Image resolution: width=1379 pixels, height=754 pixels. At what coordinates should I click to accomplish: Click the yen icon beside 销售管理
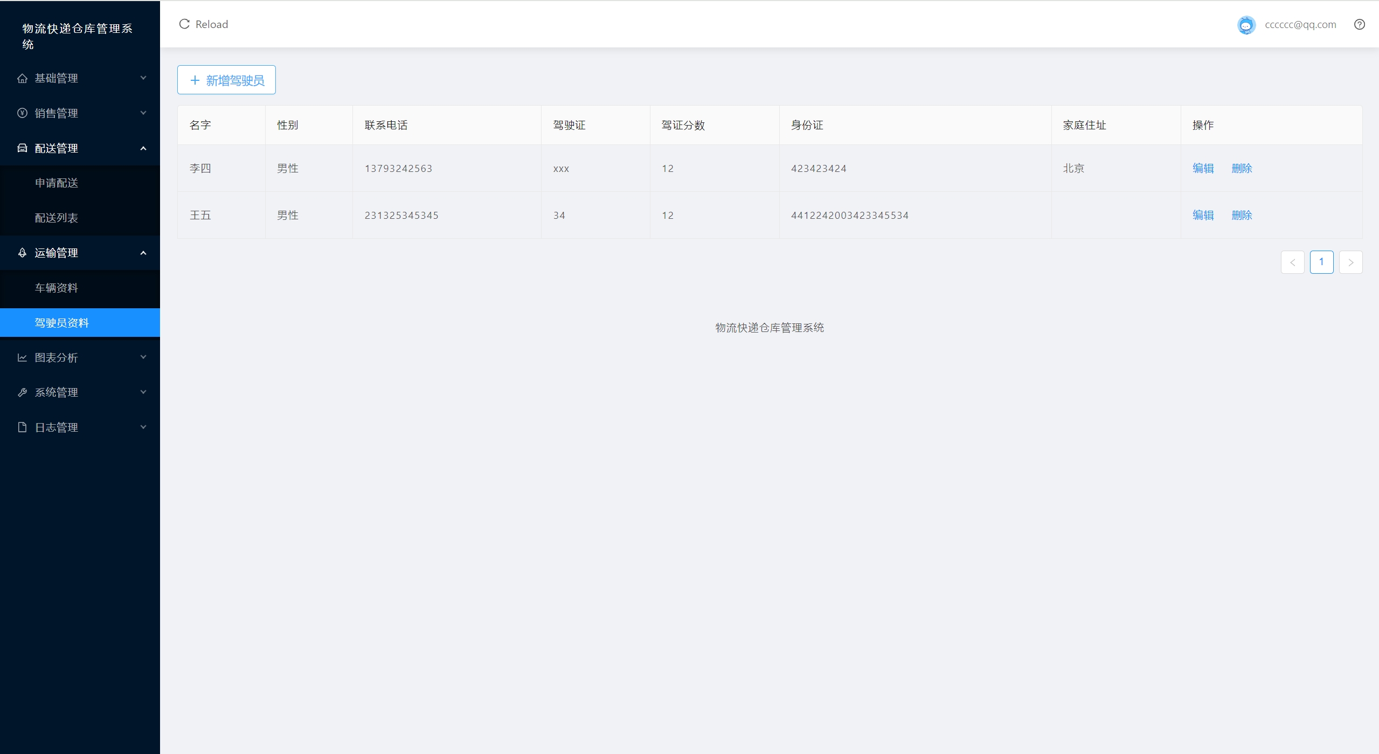click(22, 113)
